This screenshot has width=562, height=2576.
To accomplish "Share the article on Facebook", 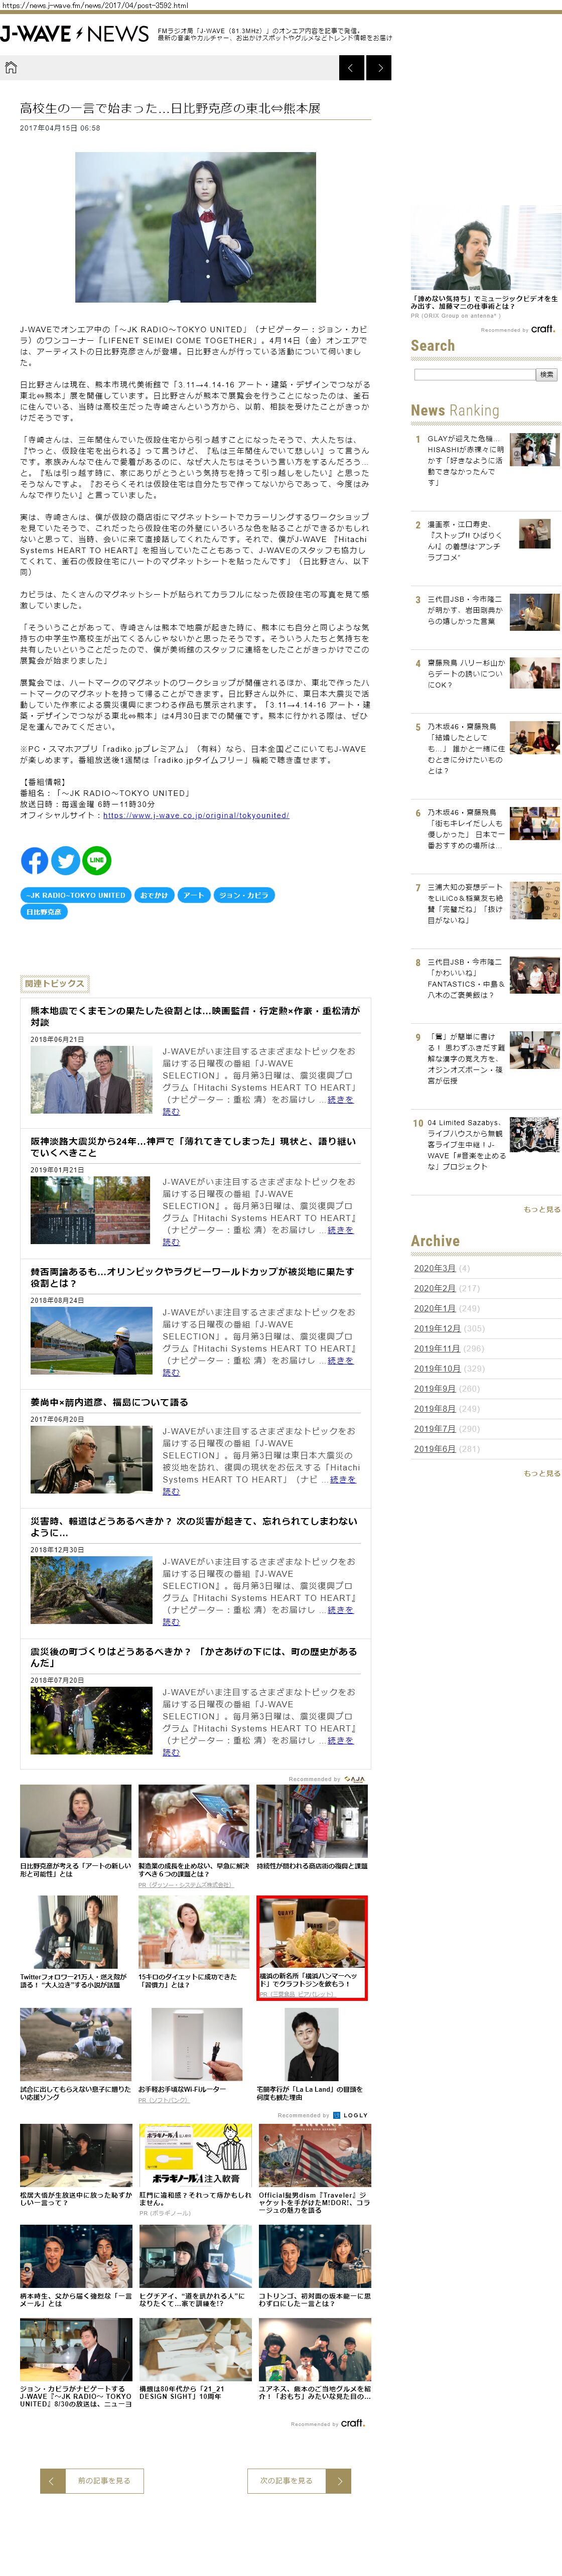I will pyautogui.click(x=35, y=860).
